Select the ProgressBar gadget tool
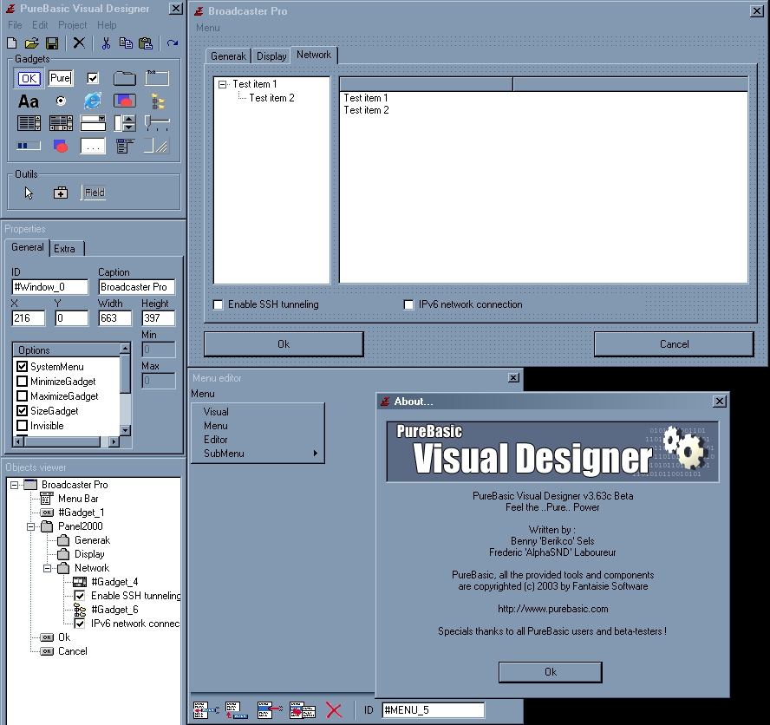Image resolution: width=770 pixels, height=725 pixels. 29,146
